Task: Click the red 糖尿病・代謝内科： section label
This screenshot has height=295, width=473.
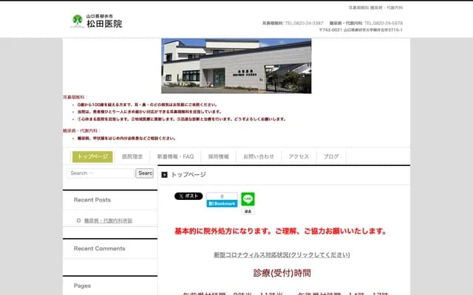Action: (81, 131)
